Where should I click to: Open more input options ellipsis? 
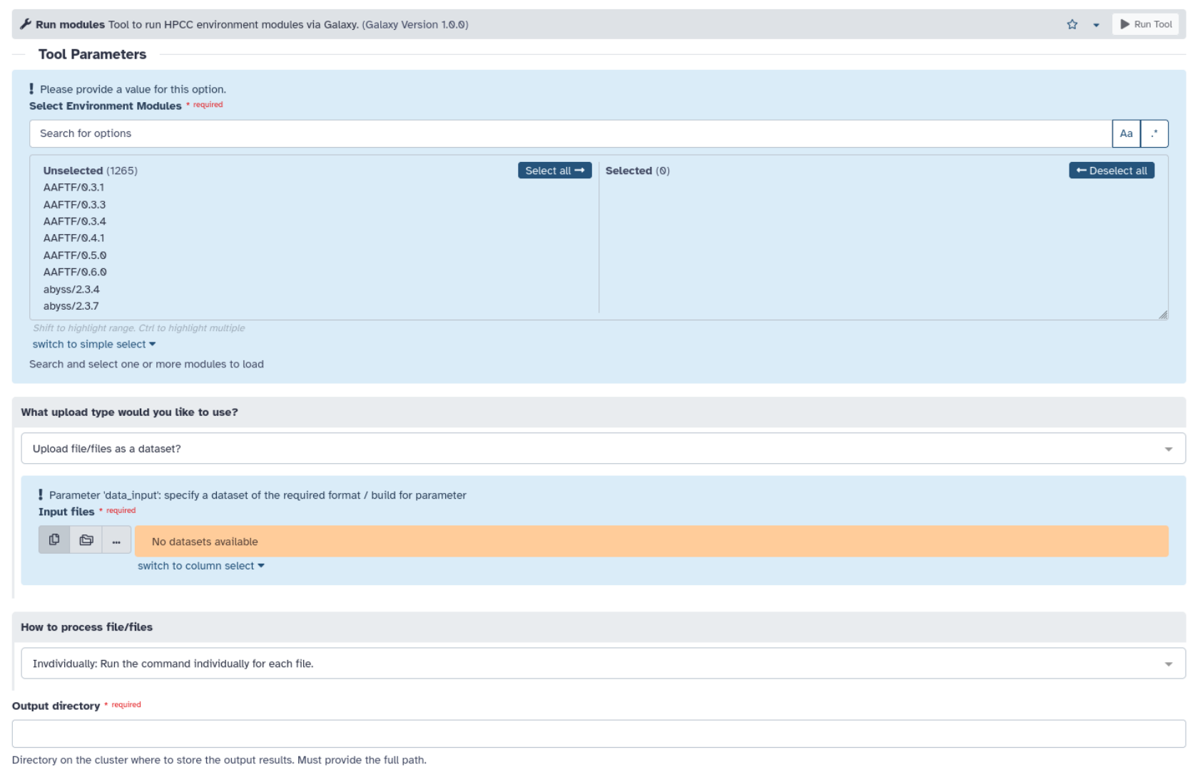point(116,540)
